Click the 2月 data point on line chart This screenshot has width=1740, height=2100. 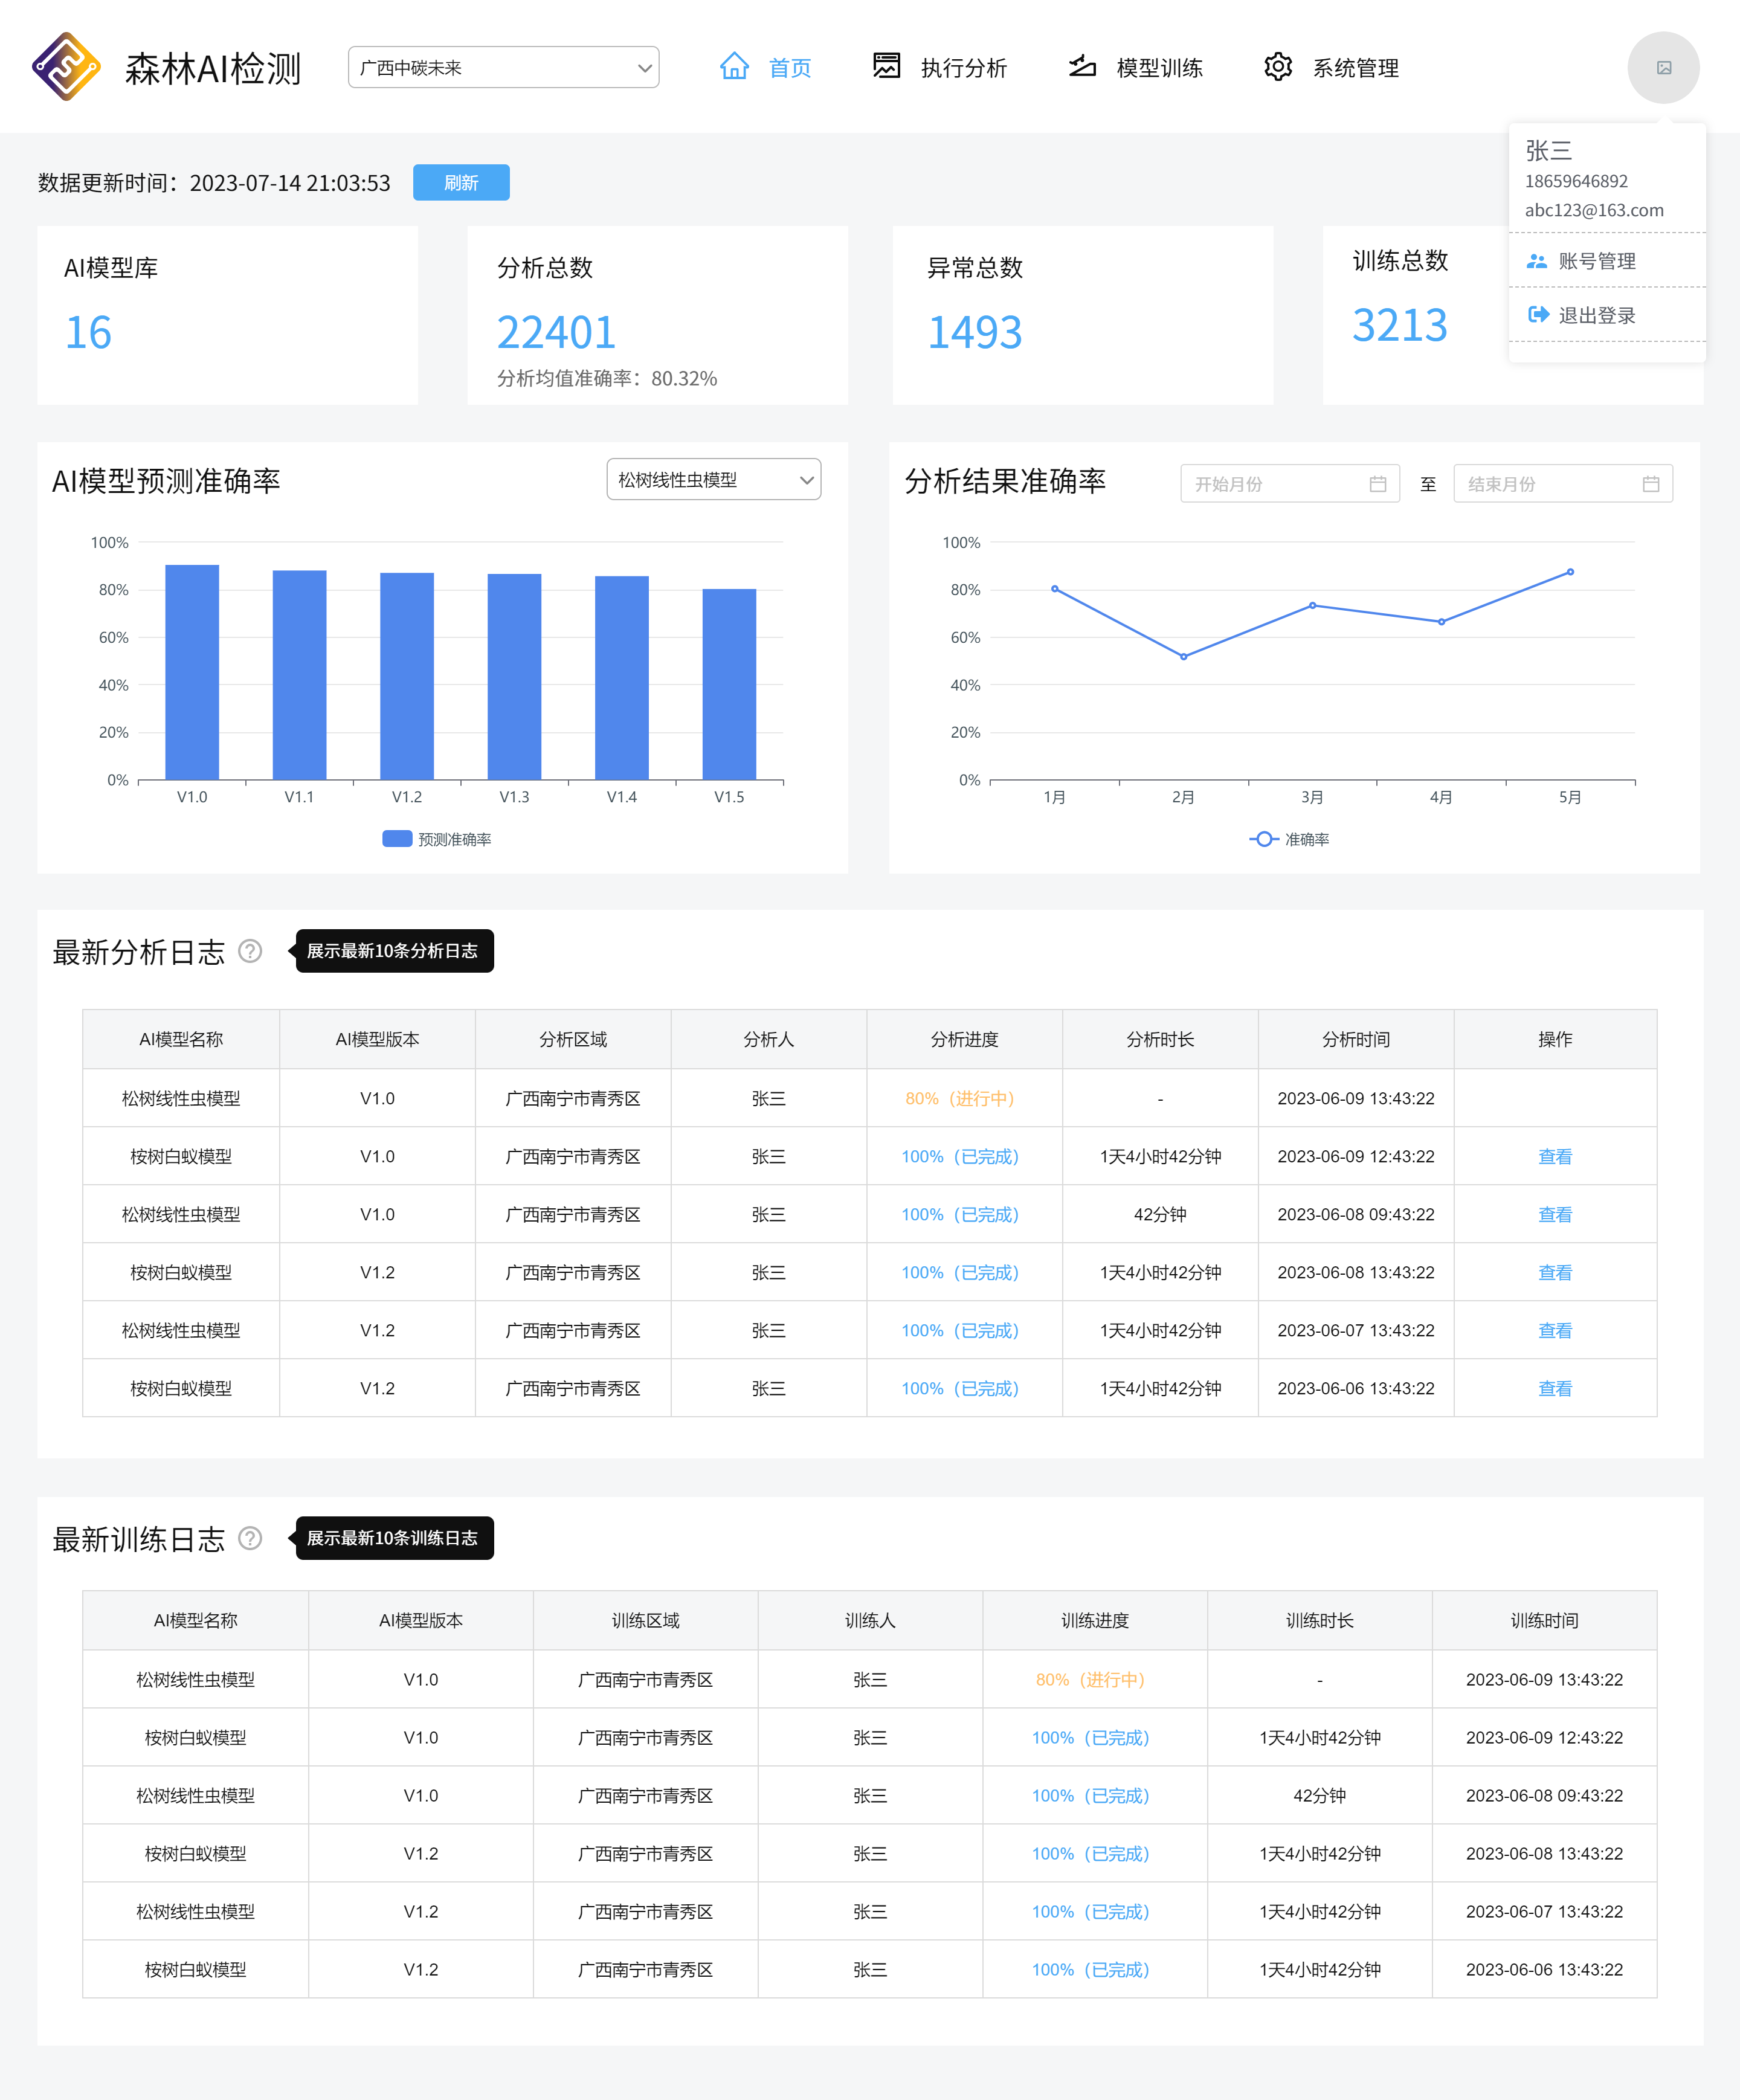(x=1183, y=657)
